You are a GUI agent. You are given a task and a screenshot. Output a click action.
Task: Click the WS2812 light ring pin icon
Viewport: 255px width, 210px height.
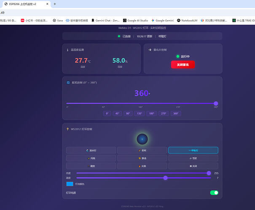(68, 129)
